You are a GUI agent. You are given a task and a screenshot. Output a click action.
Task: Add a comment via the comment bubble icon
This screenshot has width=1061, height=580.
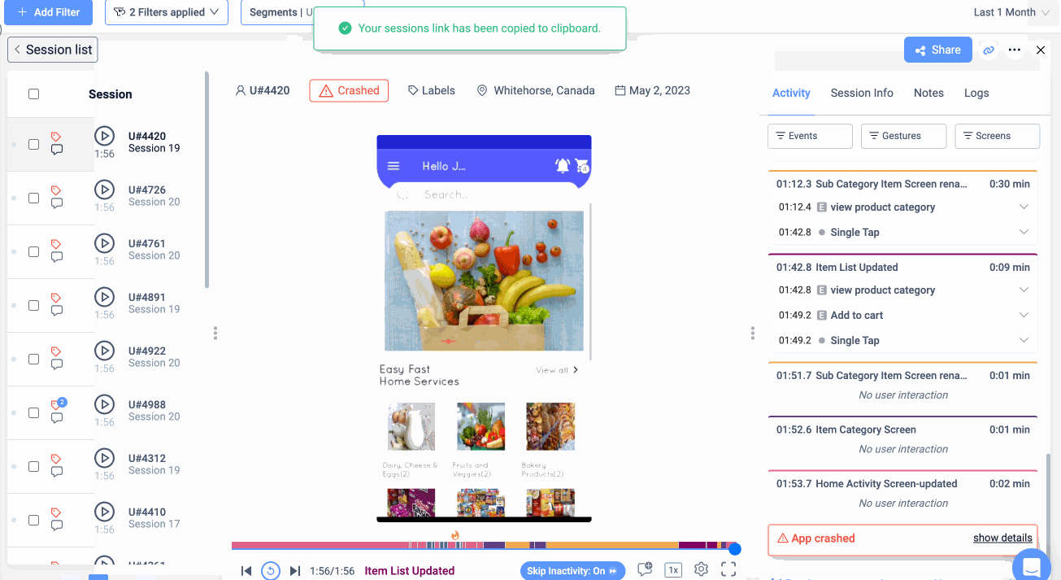tap(645, 569)
